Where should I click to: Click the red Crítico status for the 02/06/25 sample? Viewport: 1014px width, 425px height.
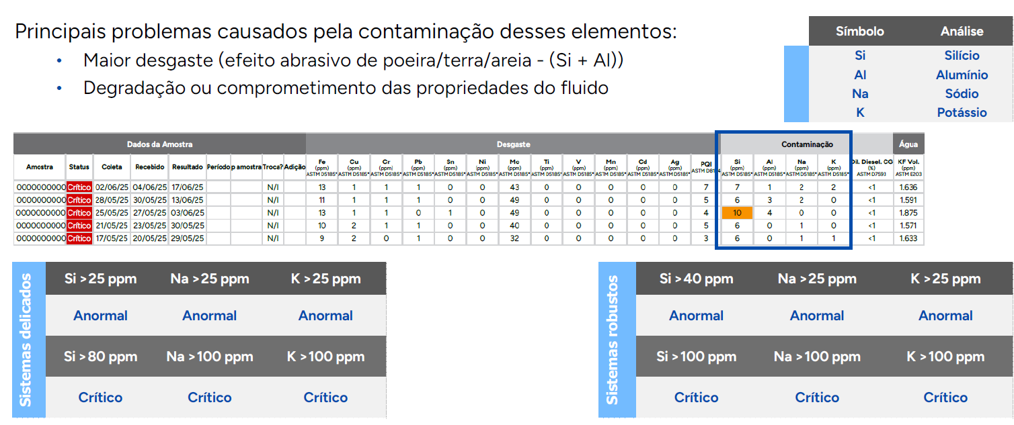click(79, 187)
